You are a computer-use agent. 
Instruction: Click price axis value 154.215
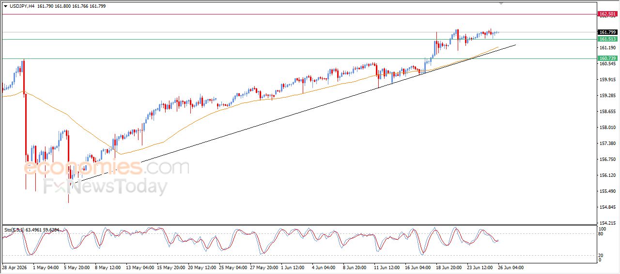pyautogui.click(x=607, y=223)
